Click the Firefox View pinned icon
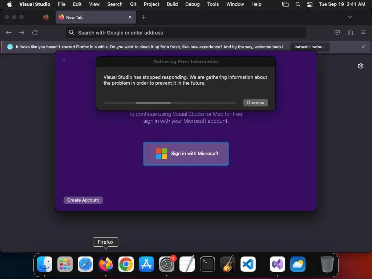Image resolution: width=372 pixels, height=279 pixels. point(46,17)
